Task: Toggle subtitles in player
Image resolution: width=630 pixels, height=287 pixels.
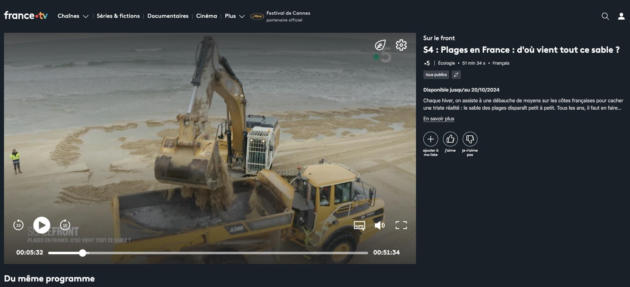Action: coord(360,225)
